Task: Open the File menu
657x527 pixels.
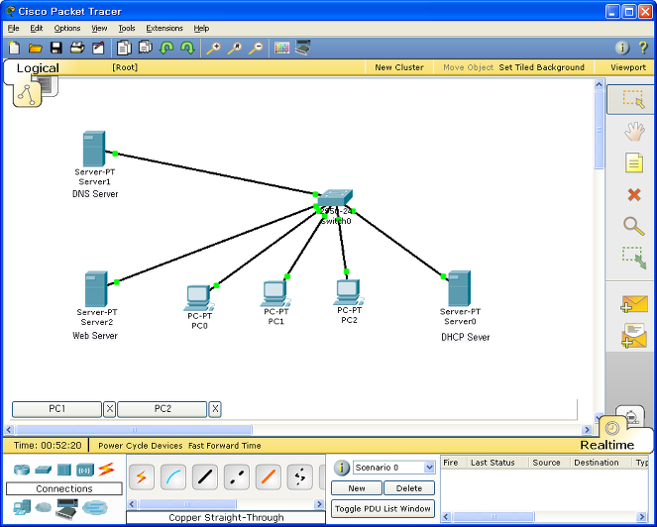Action: click(14, 28)
